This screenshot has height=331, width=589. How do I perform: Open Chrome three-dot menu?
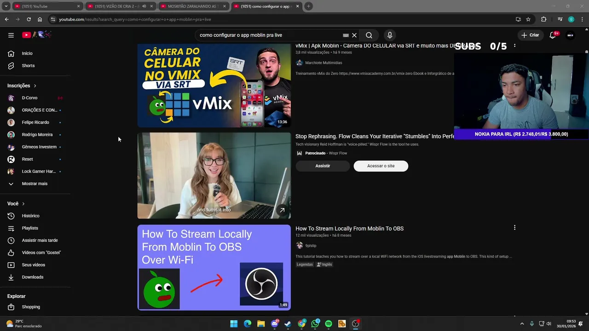582,19
